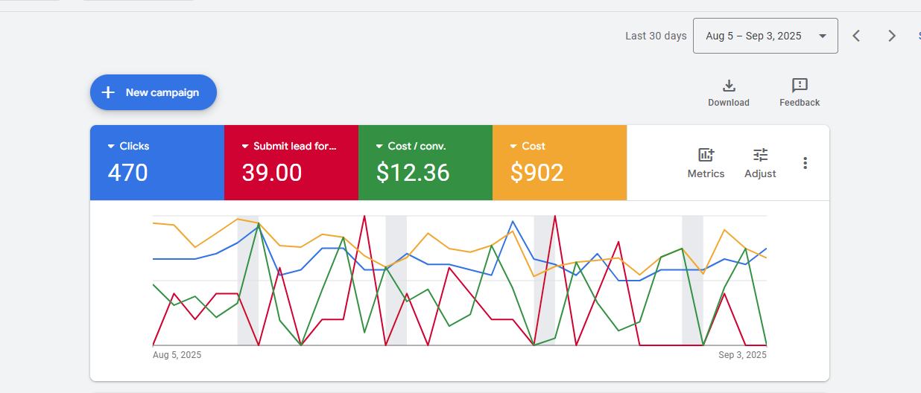Click the 470 value in blue card
Image resolution: width=921 pixels, height=393 pixels.
coord(128,173)
